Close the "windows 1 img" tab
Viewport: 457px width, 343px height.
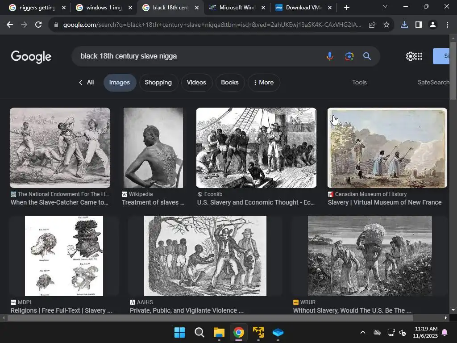point(130,8)
